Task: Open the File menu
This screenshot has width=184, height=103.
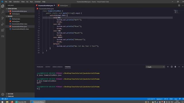Action: click(6, 2)
